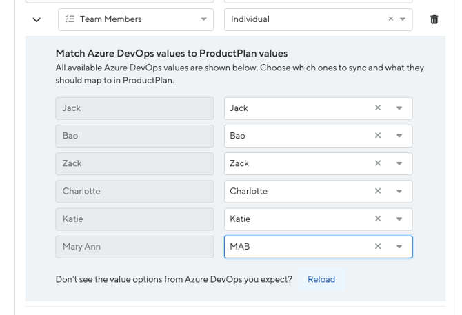Open the Team Members field dropdown

pos(203,19)
